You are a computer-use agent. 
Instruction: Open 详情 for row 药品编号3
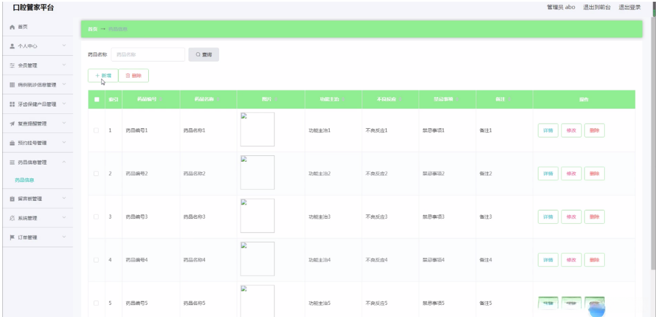(x=548, y=217)
